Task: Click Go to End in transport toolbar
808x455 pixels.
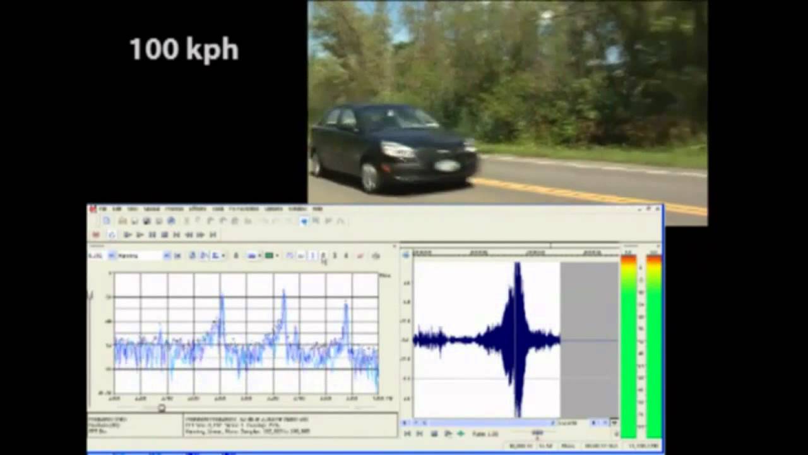Action: click(213, 234)
